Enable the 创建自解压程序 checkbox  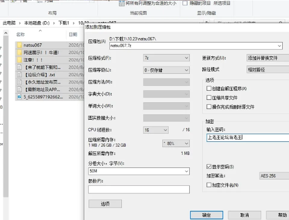pyautogui.click(x=209, y=88)
